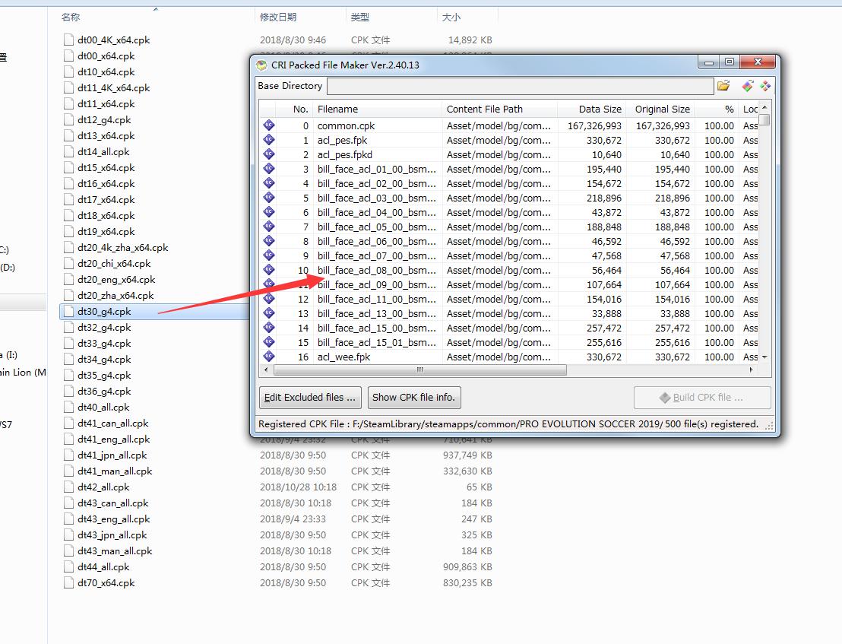Click the rightmost icon beside Base Directory

[765, 86]
